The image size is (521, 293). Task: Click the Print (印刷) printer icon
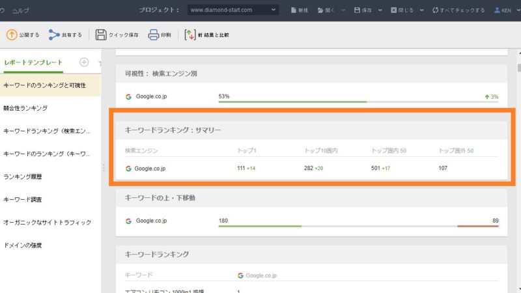(153, 35)
